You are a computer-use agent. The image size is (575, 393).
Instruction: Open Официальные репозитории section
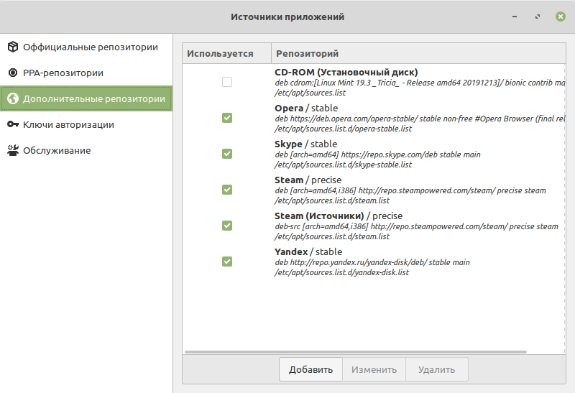[x=86, y=47]
